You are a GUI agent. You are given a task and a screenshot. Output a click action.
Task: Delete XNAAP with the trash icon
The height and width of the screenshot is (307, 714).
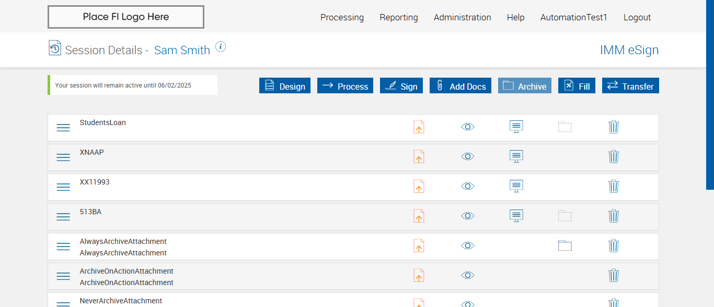click(614, 156)
